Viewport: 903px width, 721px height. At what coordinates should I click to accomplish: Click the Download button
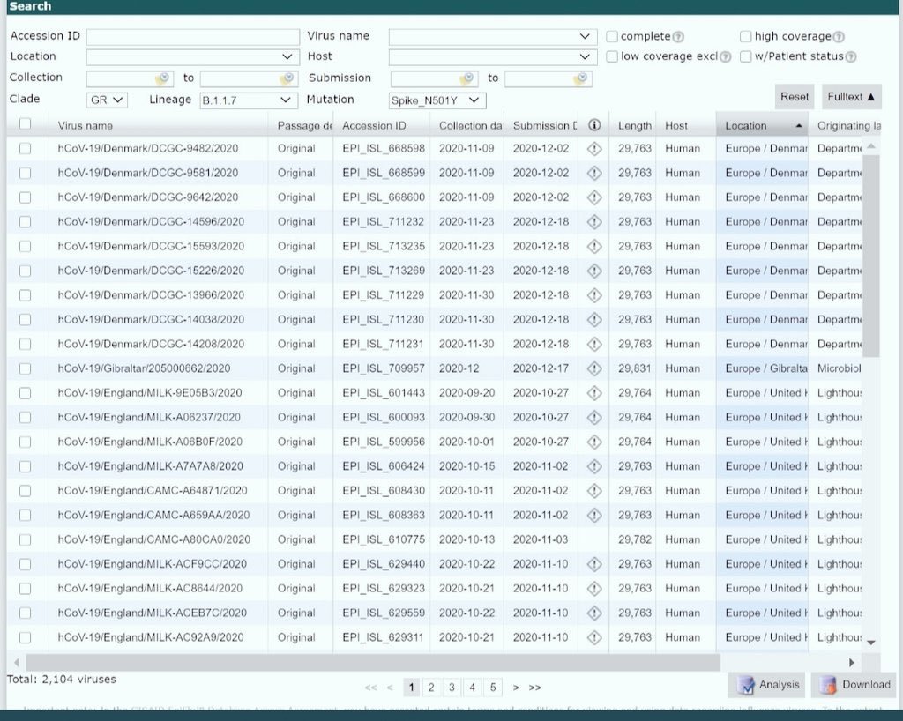[853, 684]
